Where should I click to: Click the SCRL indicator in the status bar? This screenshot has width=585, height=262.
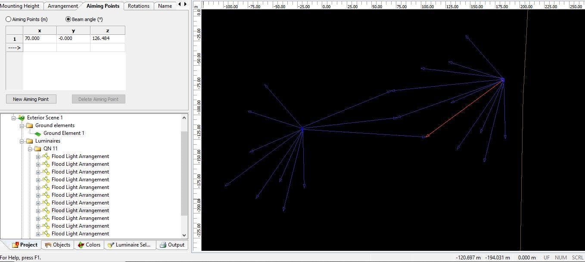pyautogui.click(x=577, y=258)
